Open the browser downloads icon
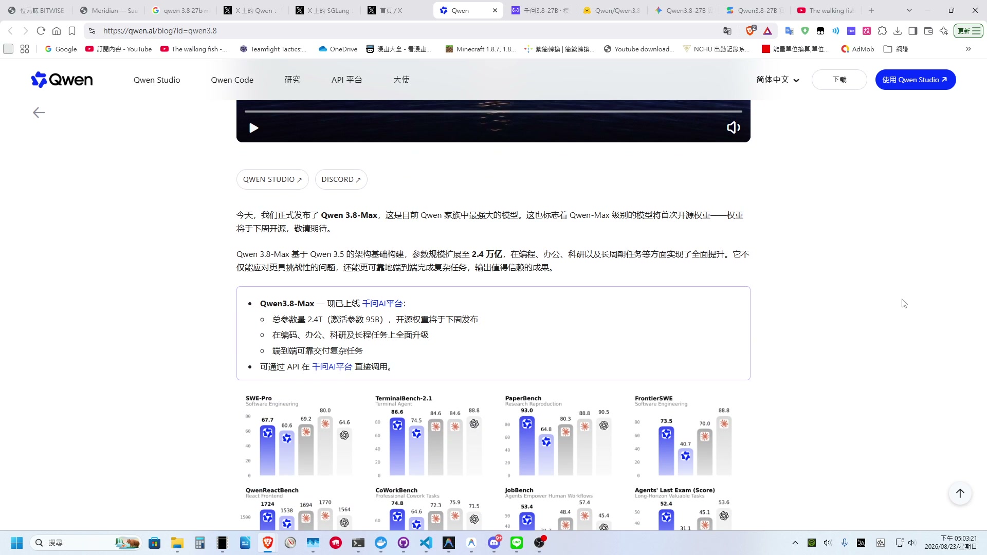 click(898, 31)
